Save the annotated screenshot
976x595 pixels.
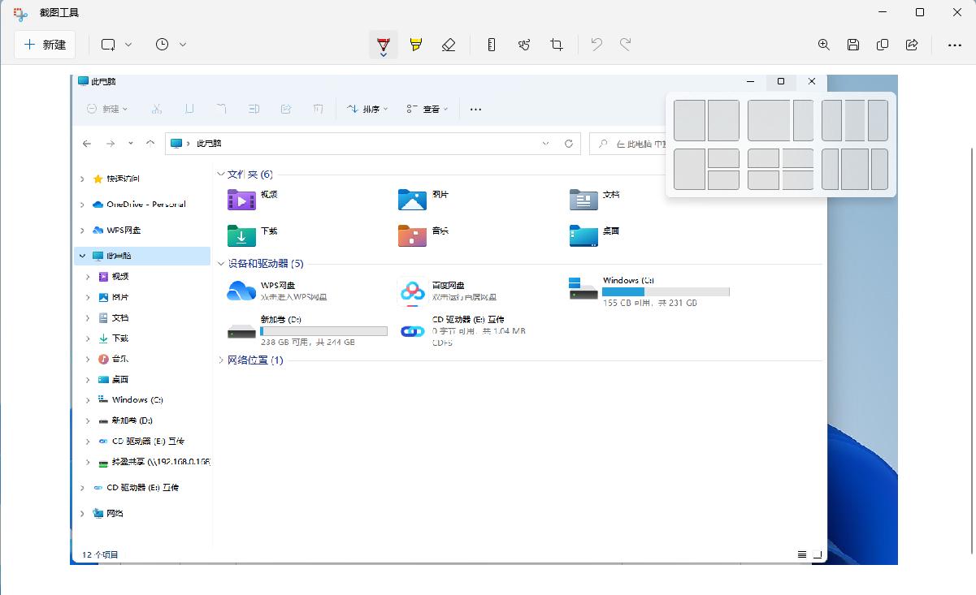pyautogui.click(x=853, y=45)
